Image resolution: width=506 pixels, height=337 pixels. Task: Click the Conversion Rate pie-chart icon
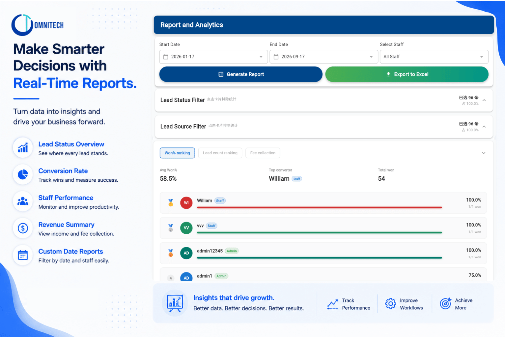[23, 174]
